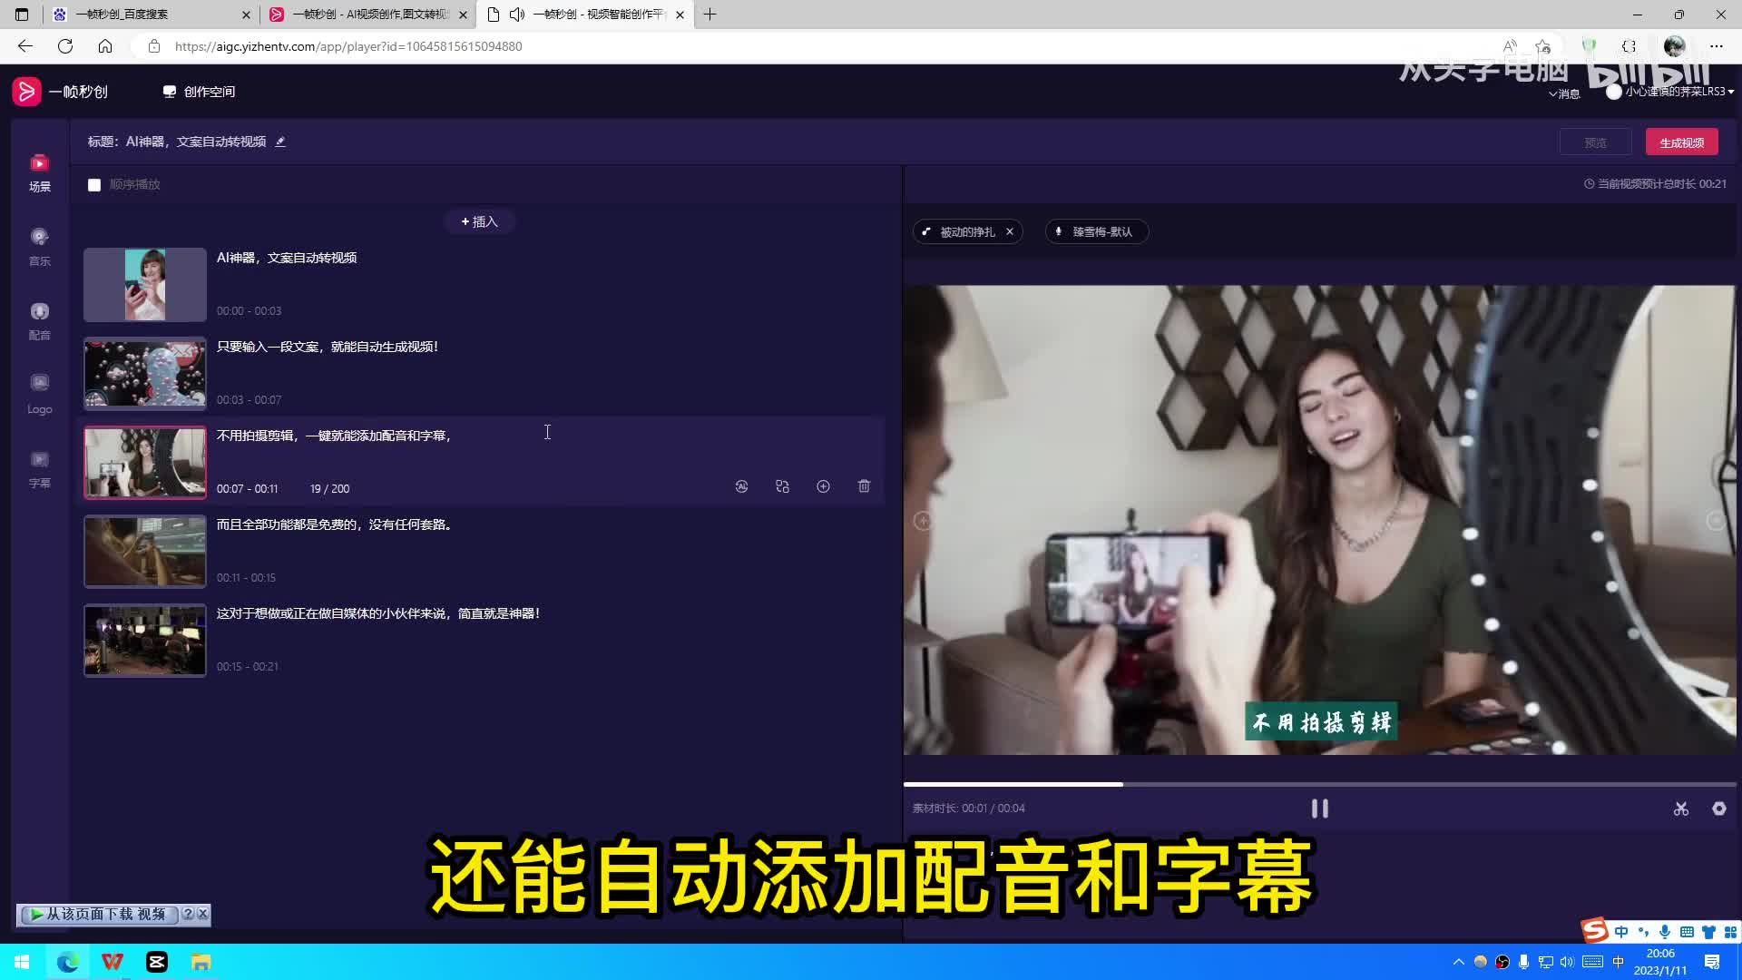The image size is (1742, 980).
Task: Click the AI regenerate icon on the selected scene
Action: pos(741,486)
